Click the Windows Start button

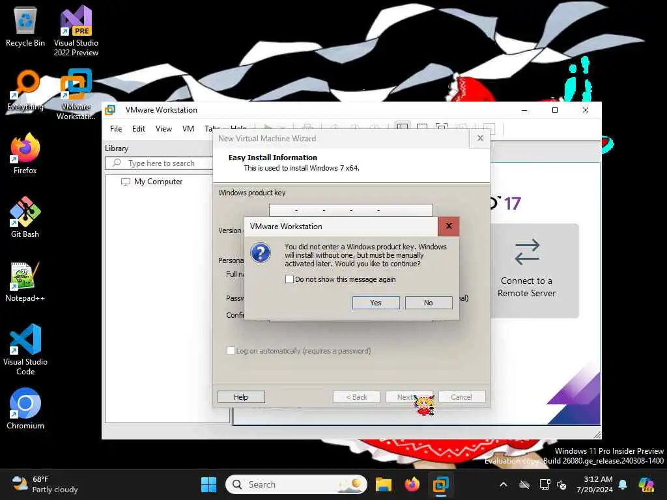click(208, 484)
